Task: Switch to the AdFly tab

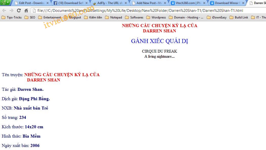Action: [109, 3]
